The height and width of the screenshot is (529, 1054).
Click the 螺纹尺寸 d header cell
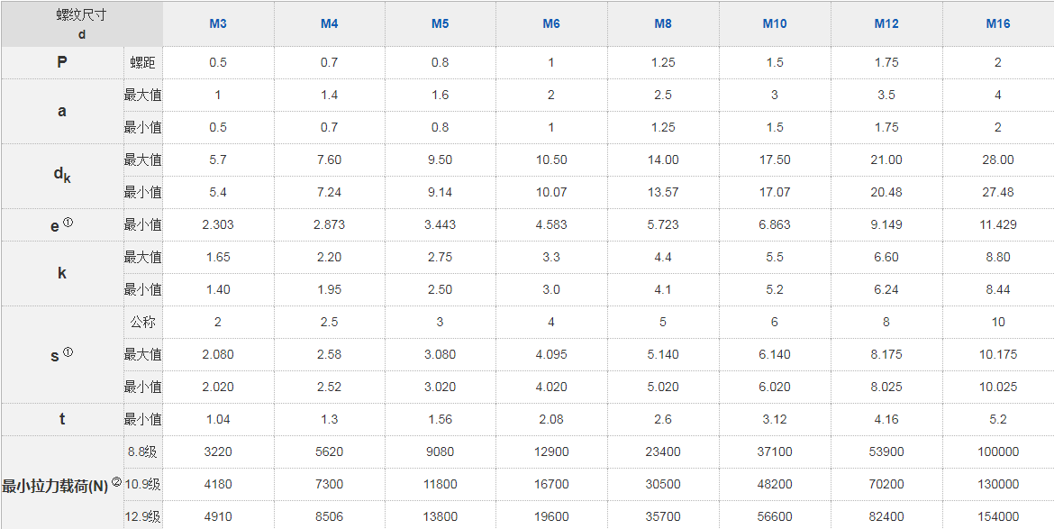point(81,24)
